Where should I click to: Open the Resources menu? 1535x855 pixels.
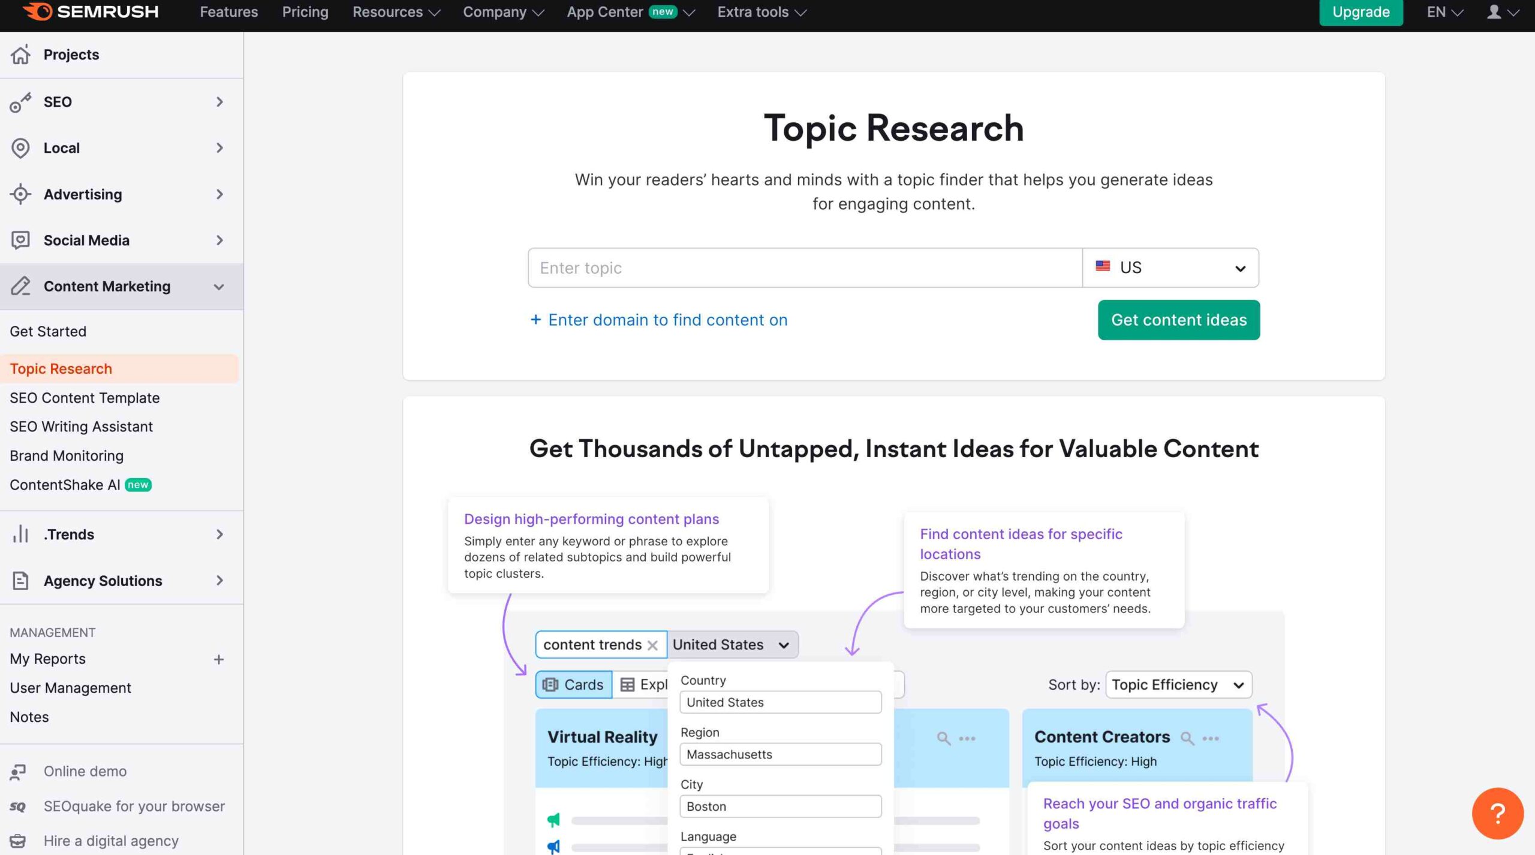point(396,12)
